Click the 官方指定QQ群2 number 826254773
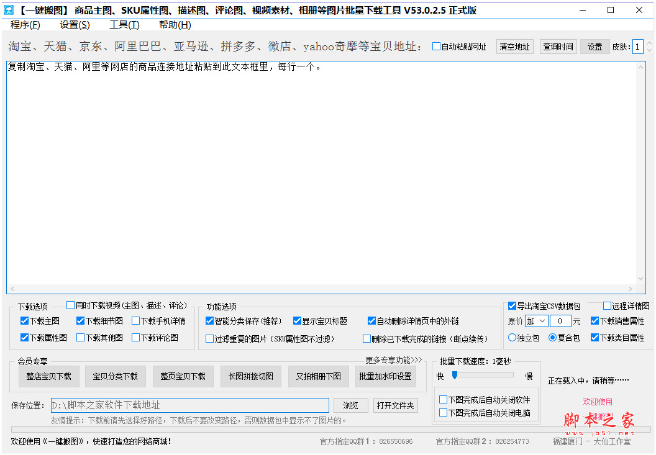Screen dimensions: 656x455 (x=512, y=441)
